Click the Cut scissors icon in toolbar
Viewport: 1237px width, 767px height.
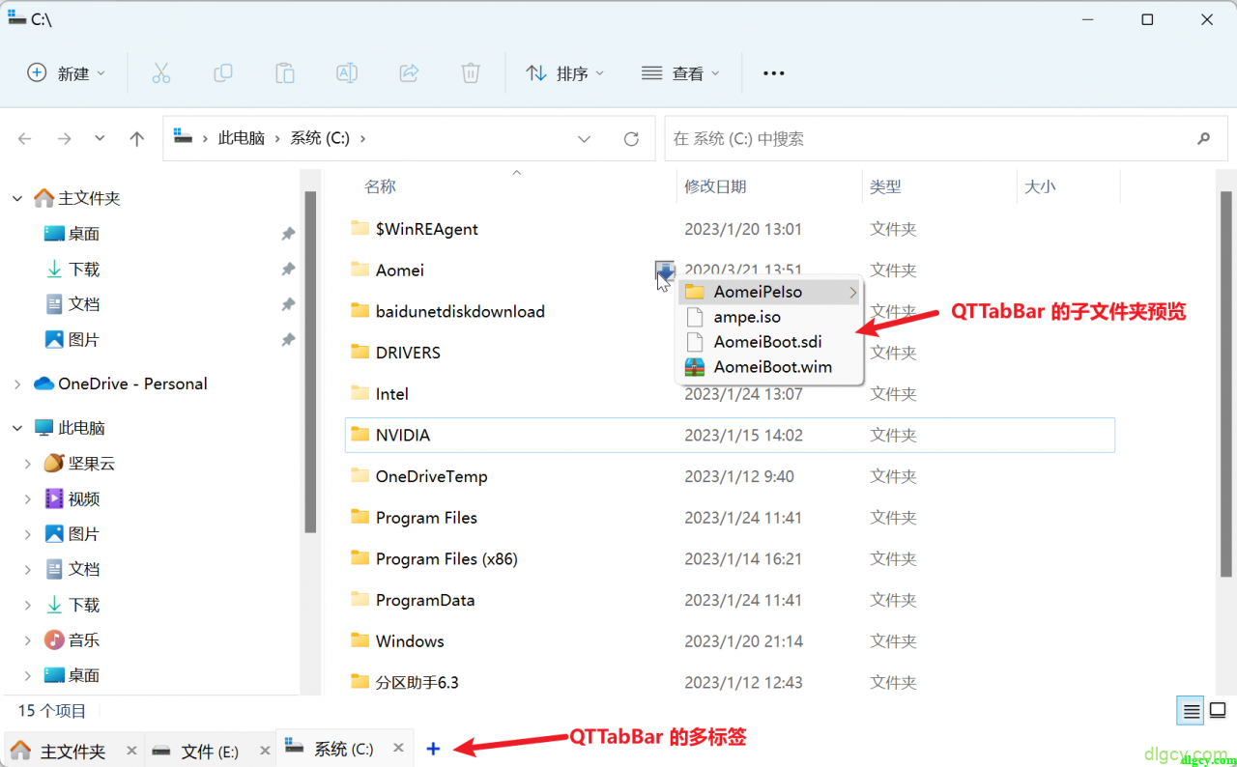[160, 73]
